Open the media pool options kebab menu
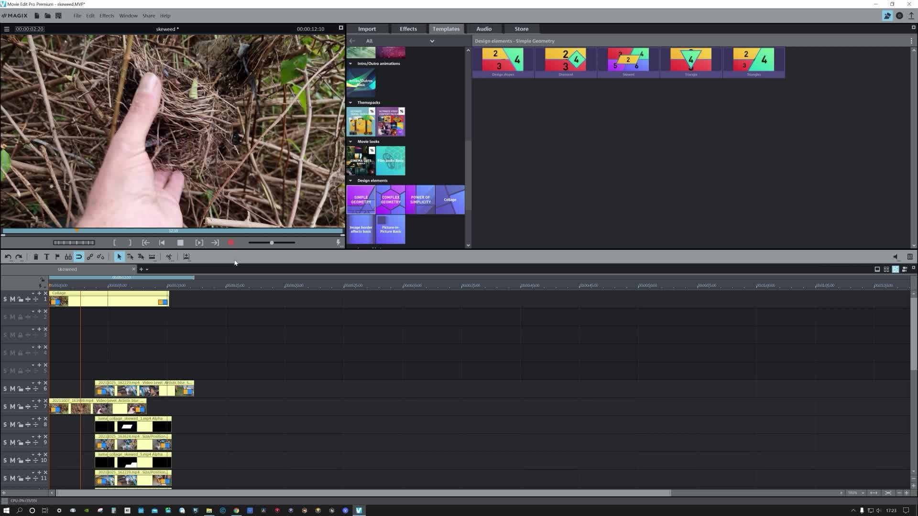918x516 pixels. pos(911,41)
